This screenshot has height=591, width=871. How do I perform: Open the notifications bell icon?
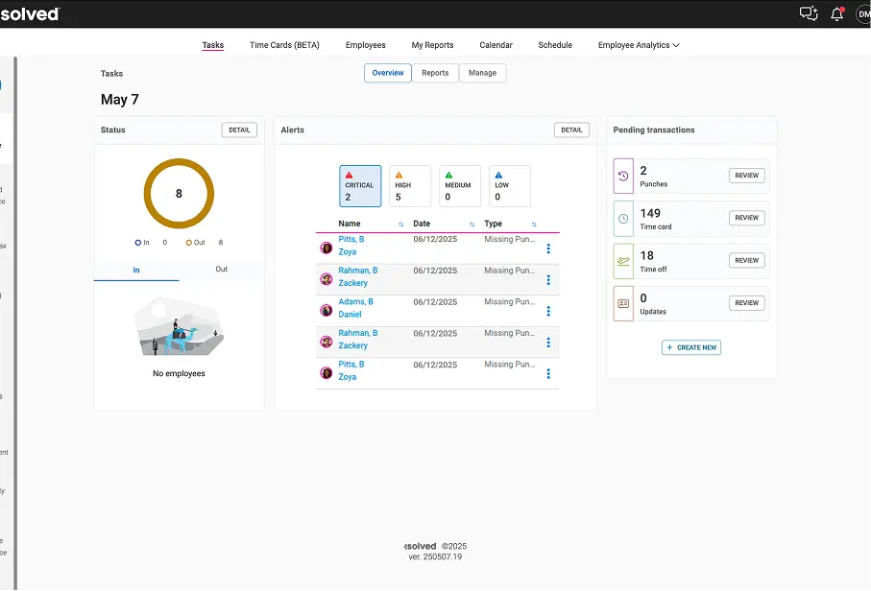tap(837, 13)
